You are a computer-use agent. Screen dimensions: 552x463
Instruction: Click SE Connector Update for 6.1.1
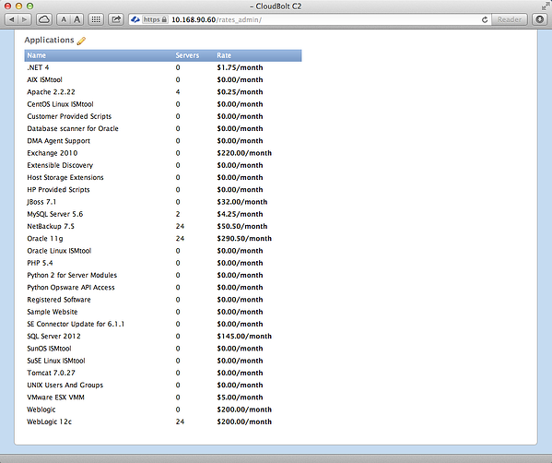pyautogui.click(x=76, y=324)
